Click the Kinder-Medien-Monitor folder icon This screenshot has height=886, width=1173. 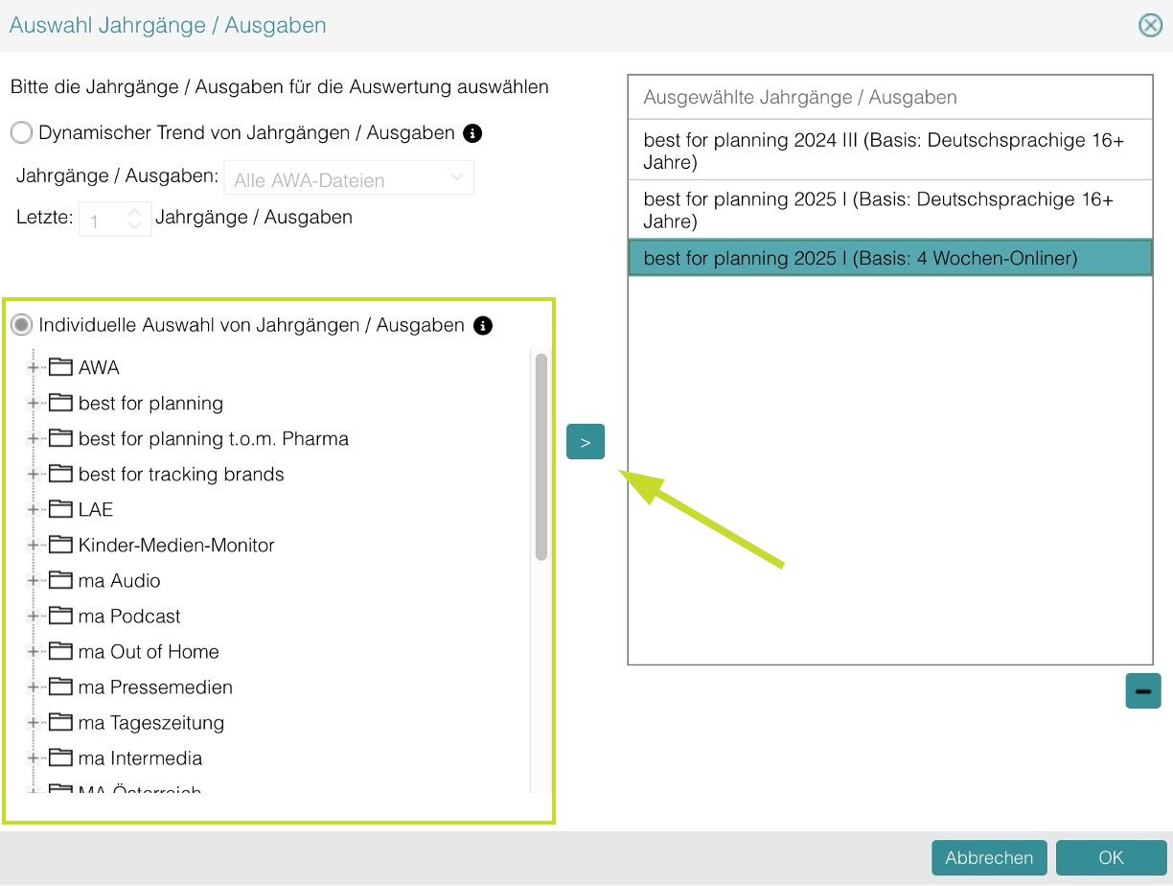click(61, 545)
